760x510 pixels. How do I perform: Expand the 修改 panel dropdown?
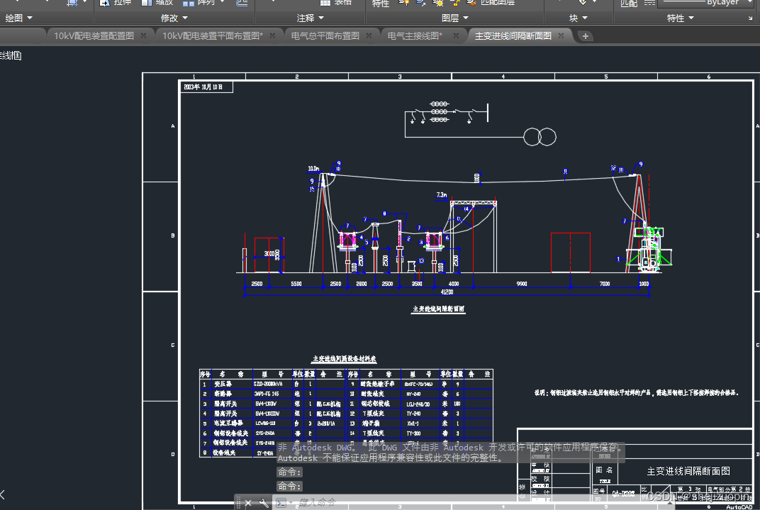[x=174, y=18]
